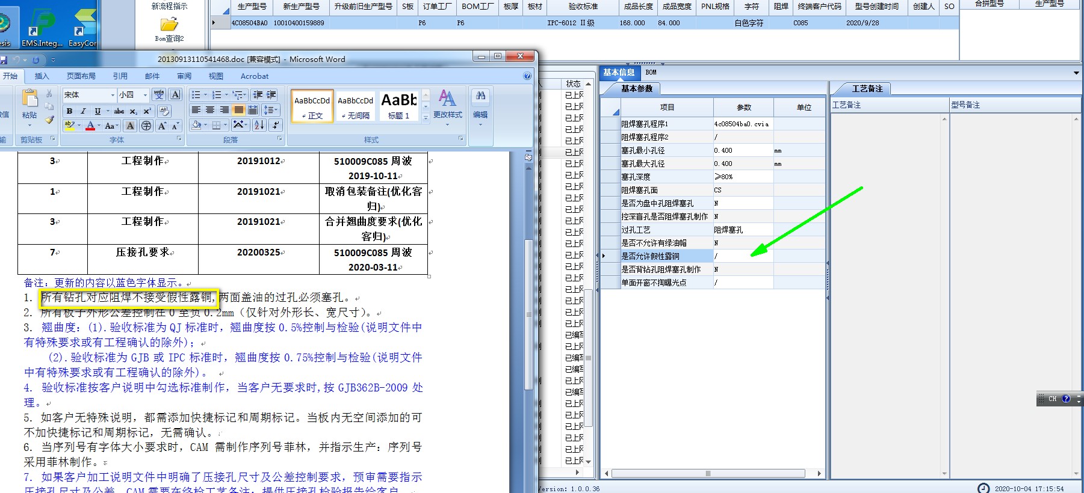
Task: Expand the styles gallery
Action: point(426,118)
